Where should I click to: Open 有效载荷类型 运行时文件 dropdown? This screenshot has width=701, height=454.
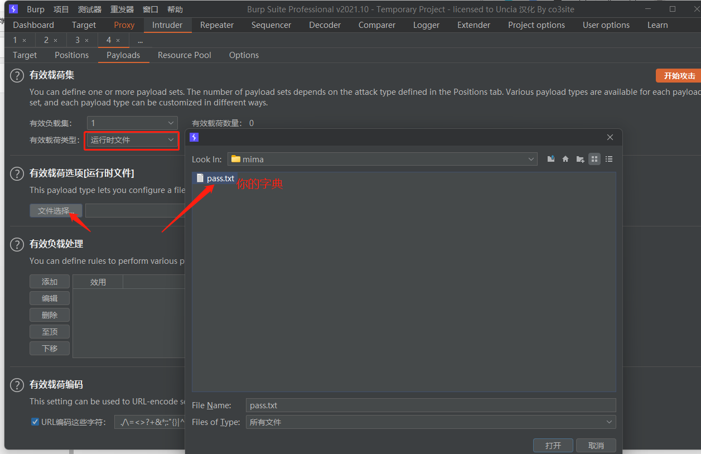point(132,140)
